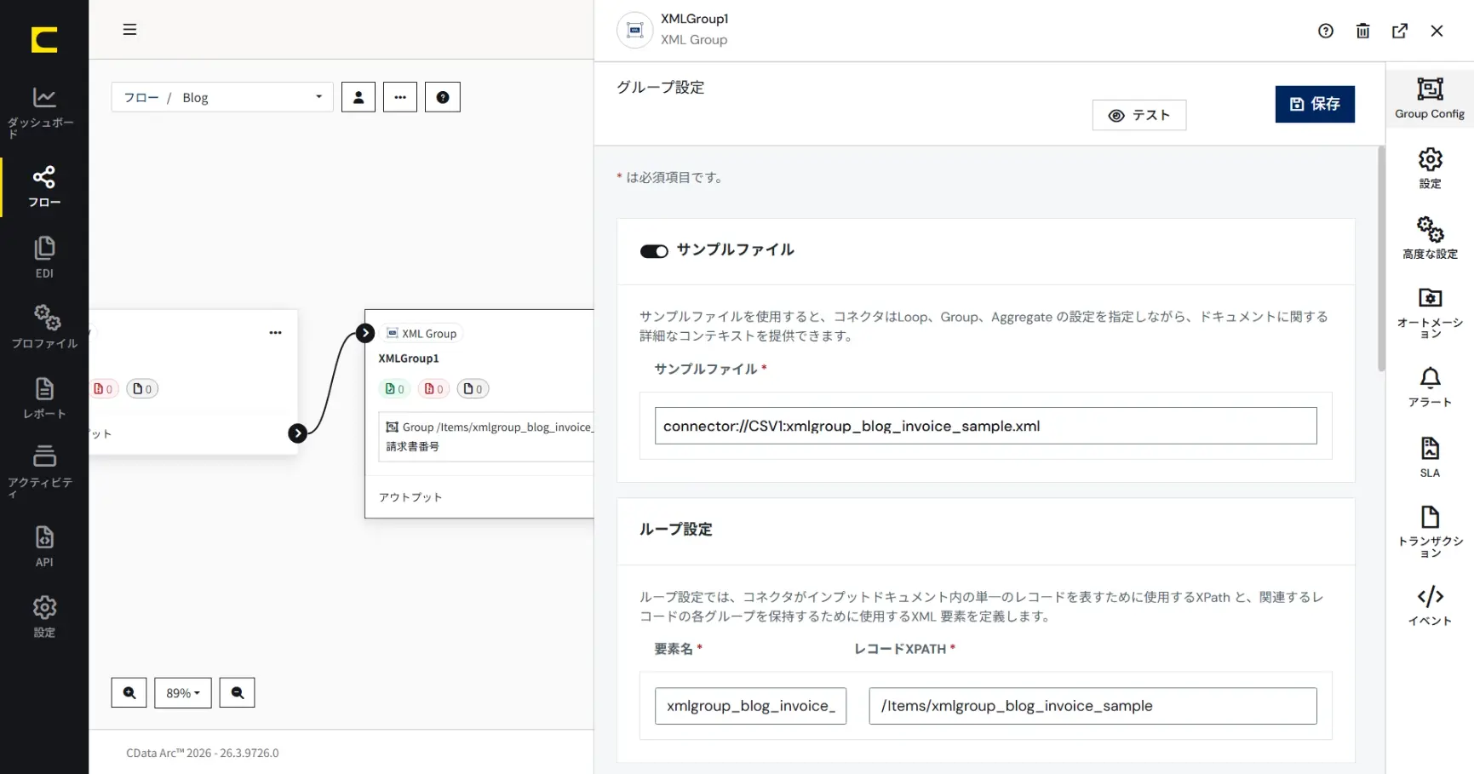Open the help icon in the XMLGroup1 panel header

pos(1326,32)
